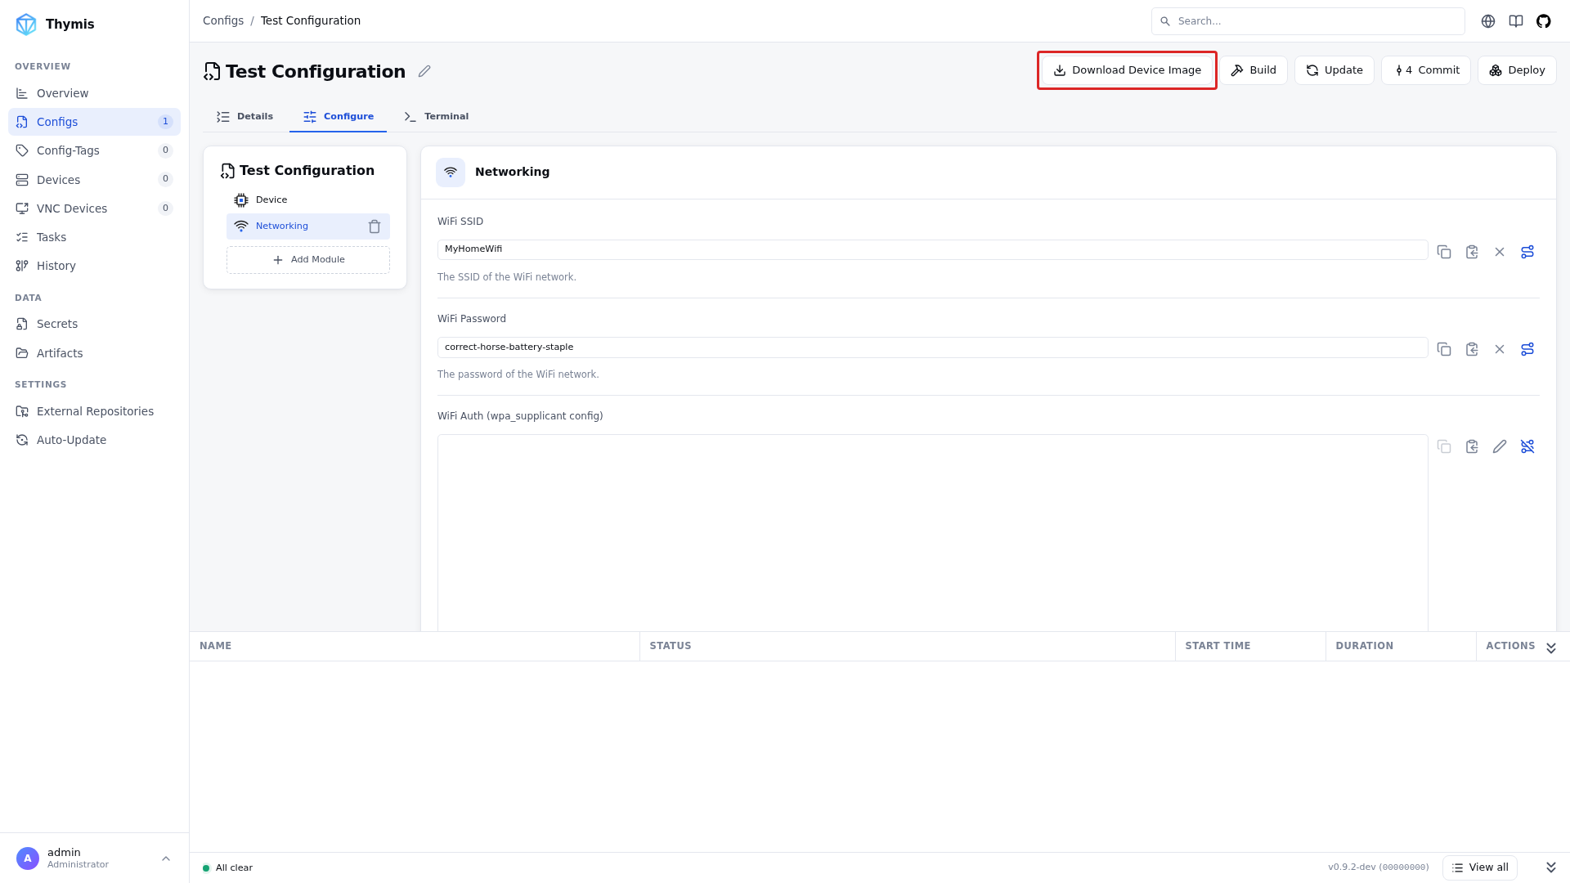Screen dimensions: 1570x883
Task: Toggle secret link for WiFi Auth
Action: [x=1527, y=446]
